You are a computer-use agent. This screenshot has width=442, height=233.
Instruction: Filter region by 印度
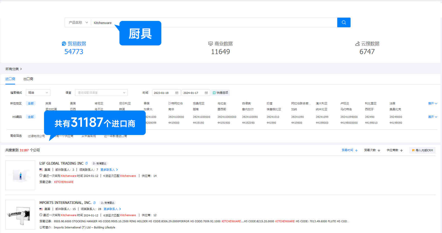269,103
